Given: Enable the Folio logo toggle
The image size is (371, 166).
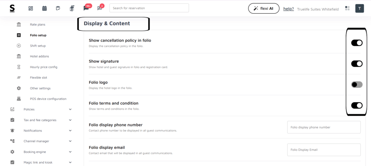Looking at the screenshot, I should pos(357,85).
